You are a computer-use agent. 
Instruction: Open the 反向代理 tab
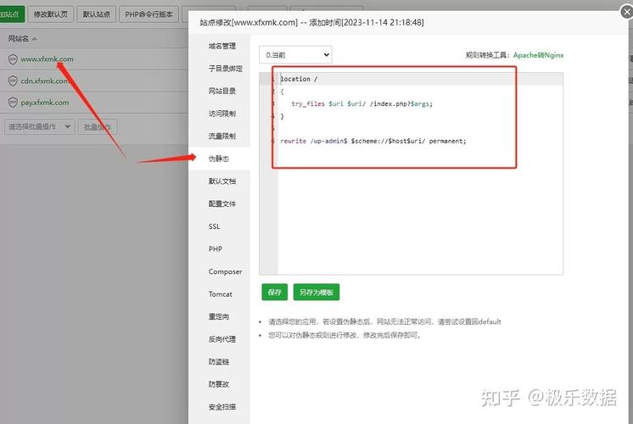[221, 339]
